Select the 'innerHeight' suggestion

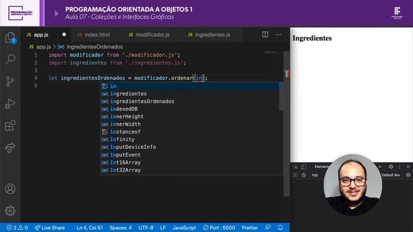(190, 117)
